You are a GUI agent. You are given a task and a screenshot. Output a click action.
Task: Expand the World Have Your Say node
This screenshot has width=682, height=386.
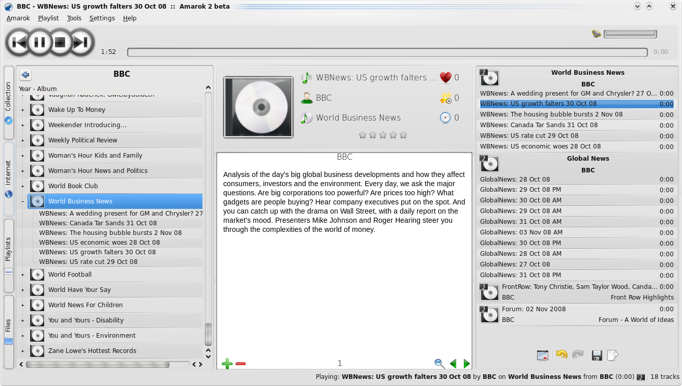click(22, 290)
